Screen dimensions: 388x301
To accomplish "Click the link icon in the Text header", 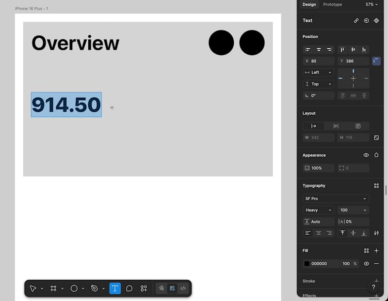I will click(x=356, y=20).
